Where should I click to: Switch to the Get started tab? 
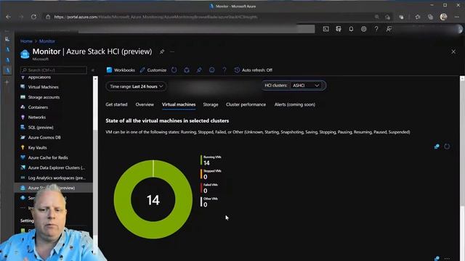pyautogui.click(x=116, y=104)
